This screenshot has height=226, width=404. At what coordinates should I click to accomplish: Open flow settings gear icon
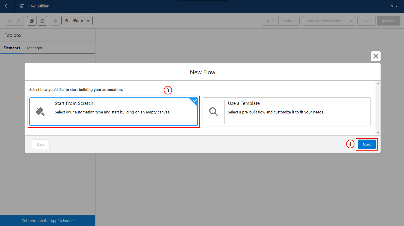pyautogui.click(x=55, y=21)
